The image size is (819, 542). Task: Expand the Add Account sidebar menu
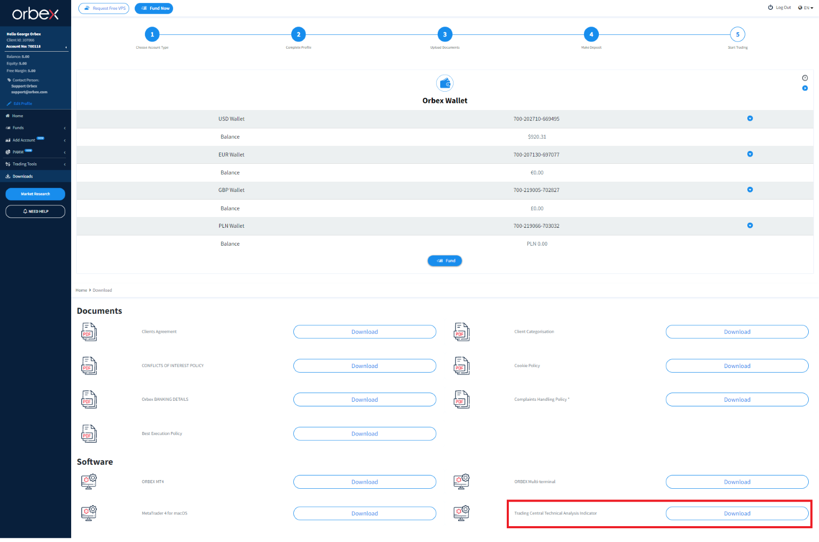(x=35, y=140)
